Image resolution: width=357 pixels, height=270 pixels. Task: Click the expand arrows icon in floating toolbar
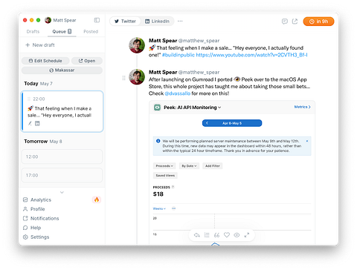point(247,235)
